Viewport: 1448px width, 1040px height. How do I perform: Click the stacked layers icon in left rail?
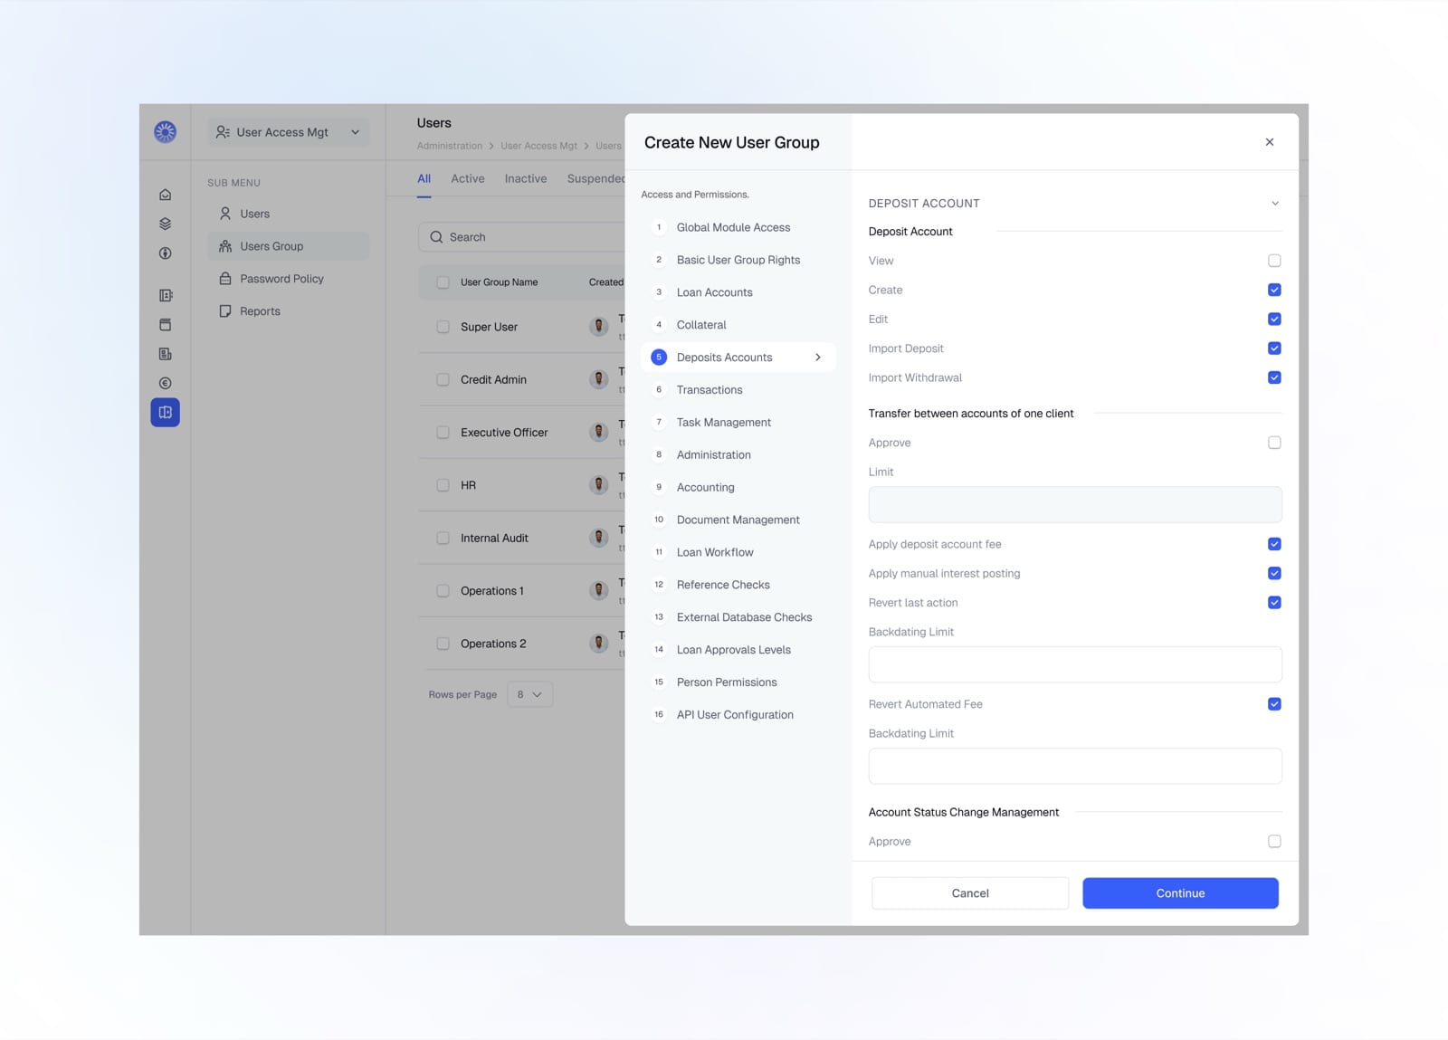(165, 224)
